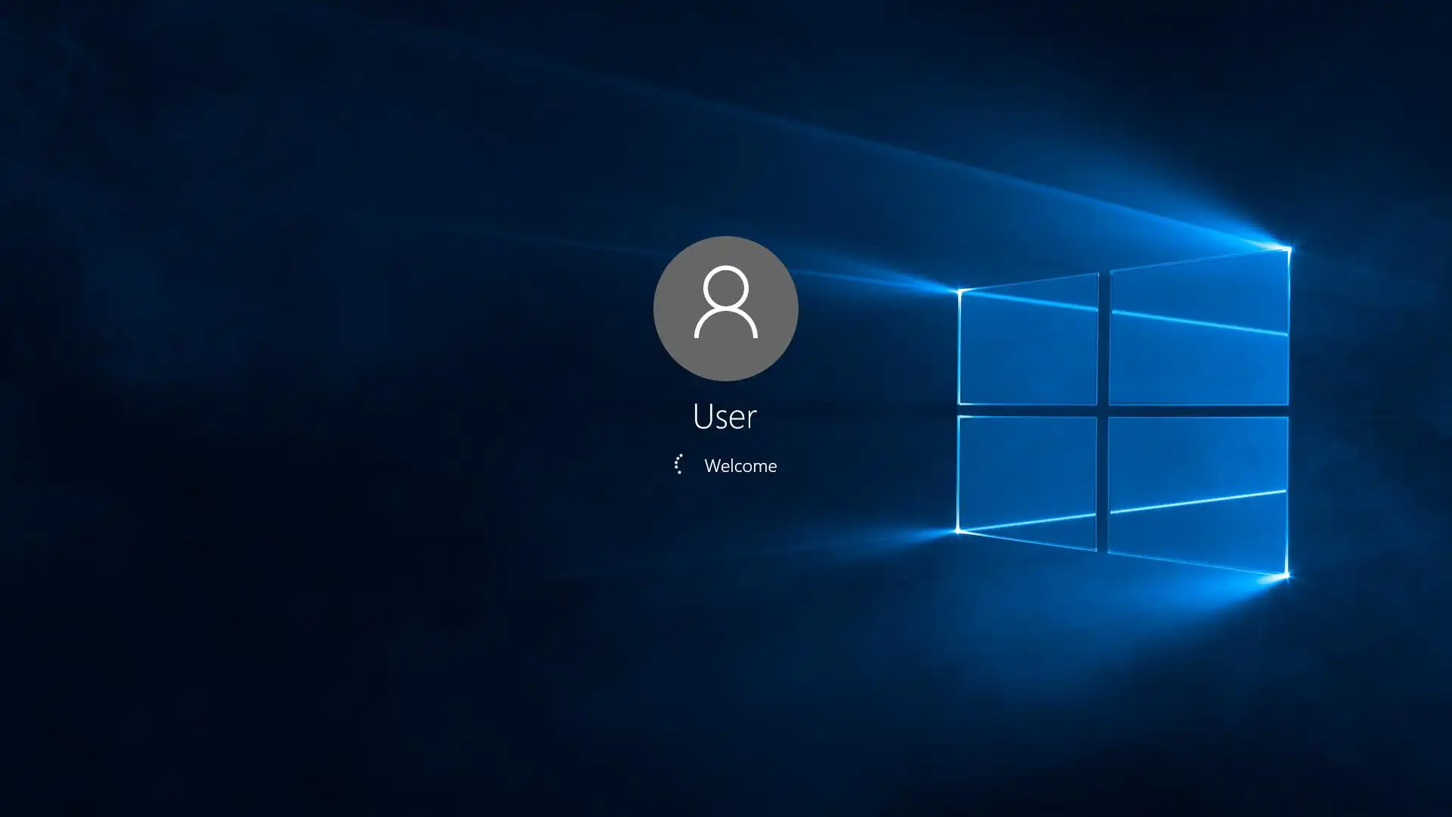The height and width of the screenshot is (817, 1452).
Task: Click the "Welcome" status text
Action: [740, 466]
